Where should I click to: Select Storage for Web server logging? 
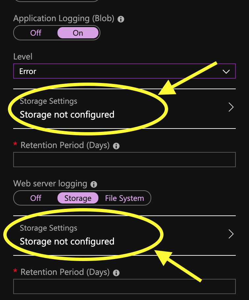[x=78, y=198]
